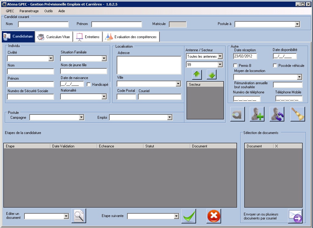
Task: Click the Etape column header
Action: (27, 146)
